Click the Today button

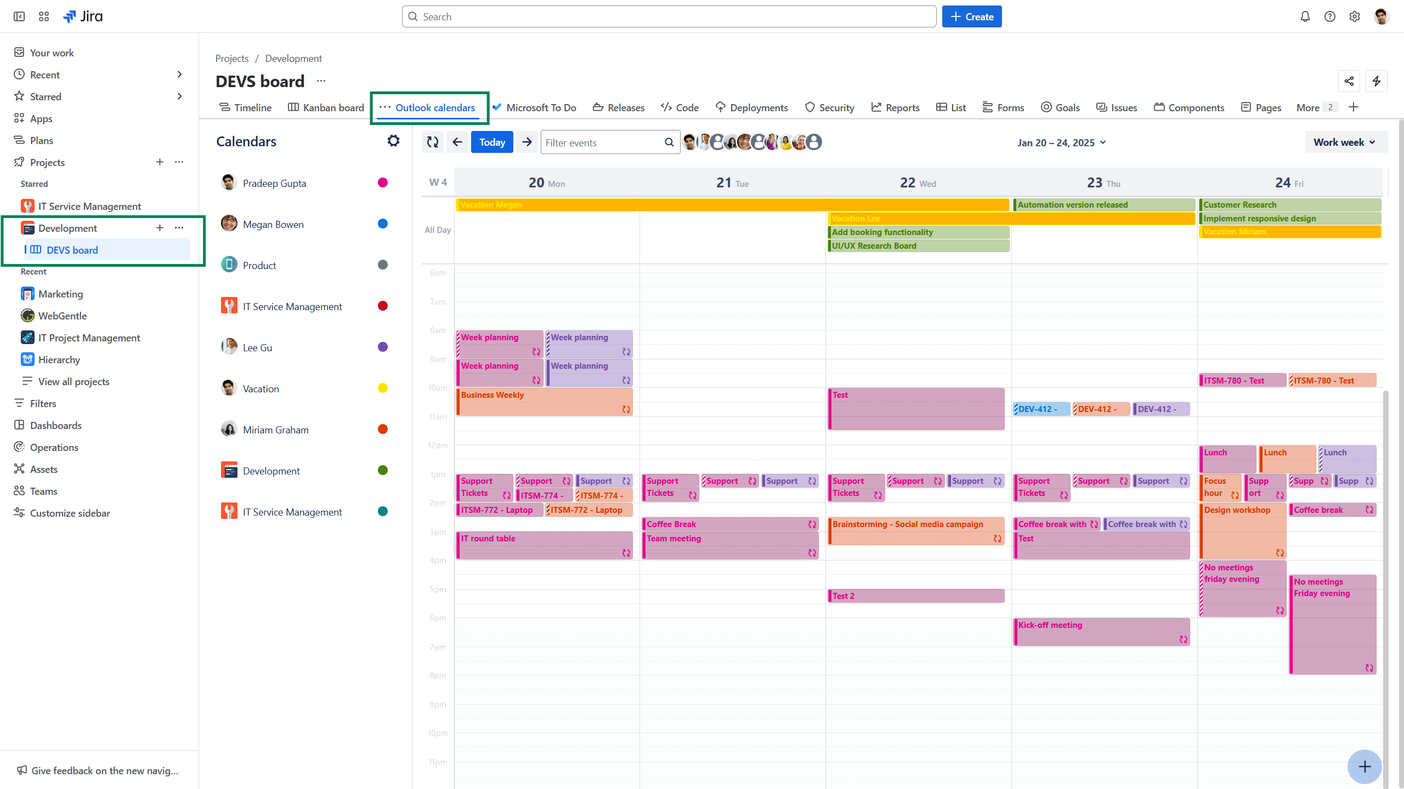pyautogui.click(x=492, y=142)
